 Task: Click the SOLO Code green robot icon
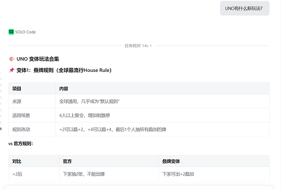click(11, 32)
